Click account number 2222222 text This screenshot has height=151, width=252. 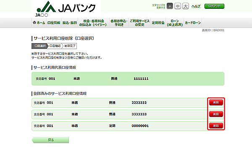point(139,102)
